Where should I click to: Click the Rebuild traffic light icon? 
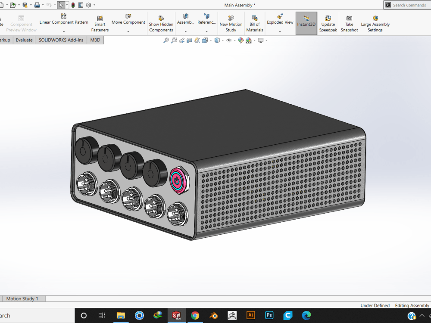(73, 5)
